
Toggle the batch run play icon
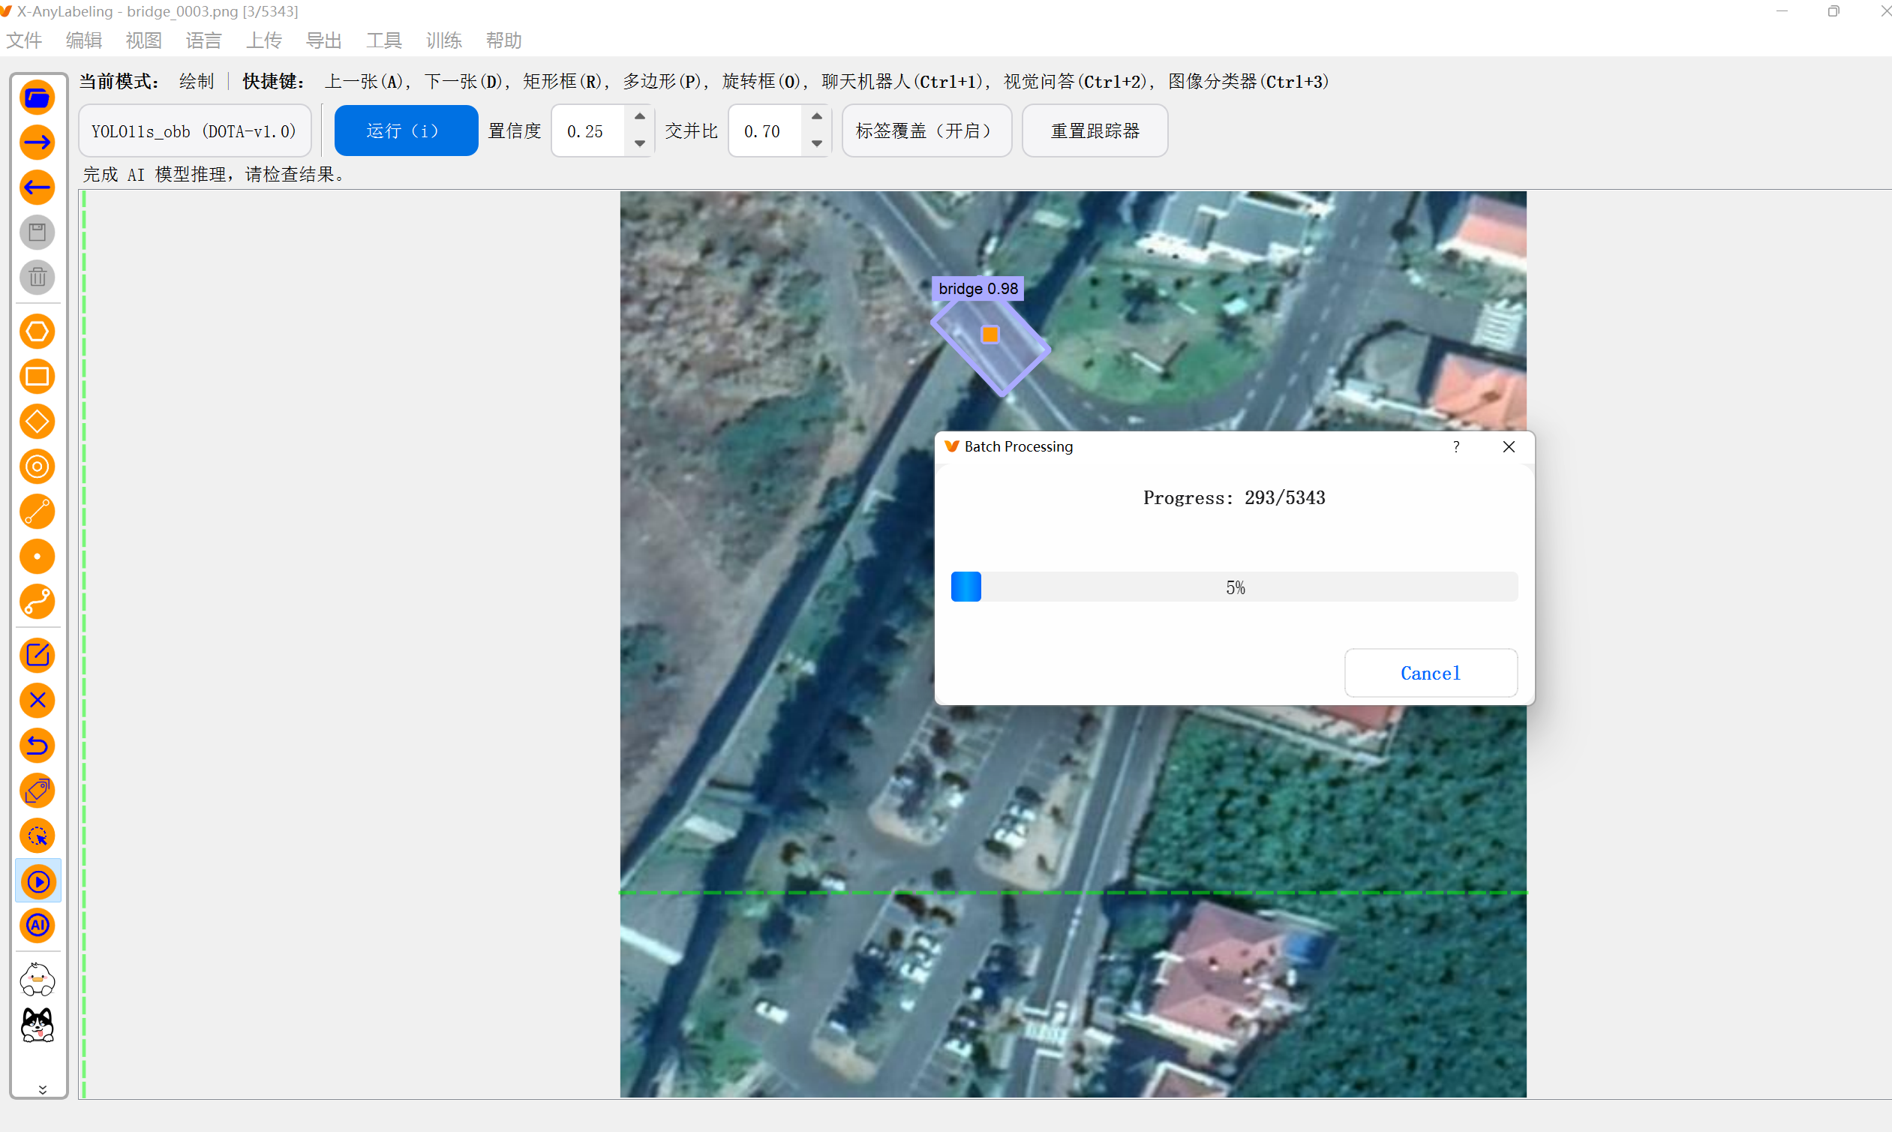[x=38, y=881]
